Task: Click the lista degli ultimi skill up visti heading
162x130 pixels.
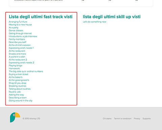Action: pyautogui.click(x=112, y=17)
